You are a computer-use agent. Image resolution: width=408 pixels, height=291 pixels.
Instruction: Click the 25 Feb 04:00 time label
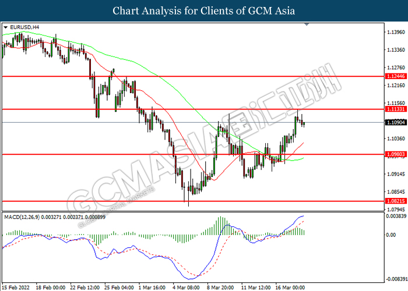tap(119, 288)
